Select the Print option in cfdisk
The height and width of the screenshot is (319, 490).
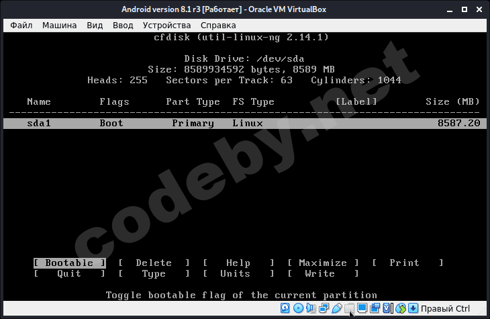(407, 263)
